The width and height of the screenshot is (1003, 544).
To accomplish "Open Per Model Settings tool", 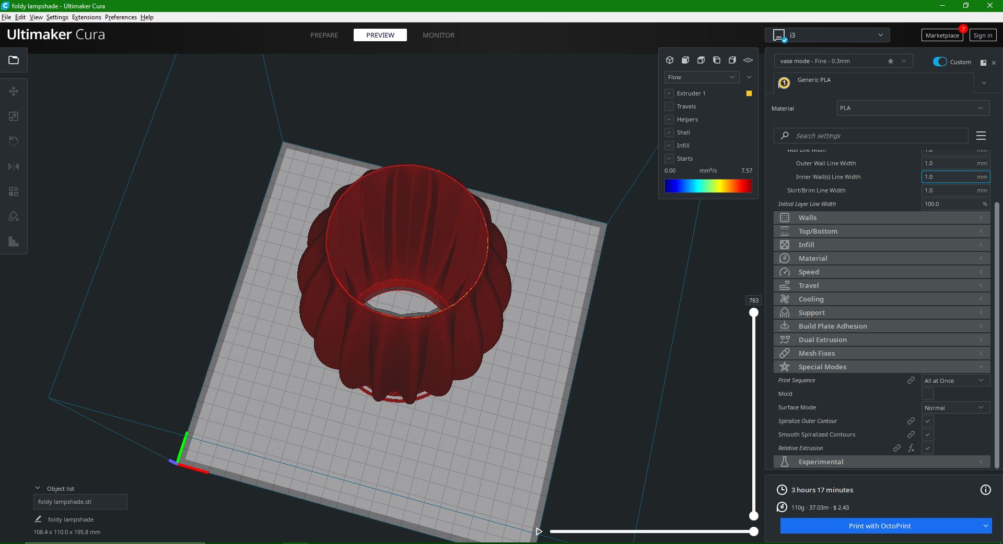I will [14, 191].
